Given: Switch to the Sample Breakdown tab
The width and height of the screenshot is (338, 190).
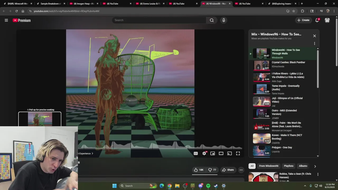Looking at the screenshot, I should 51,4.
